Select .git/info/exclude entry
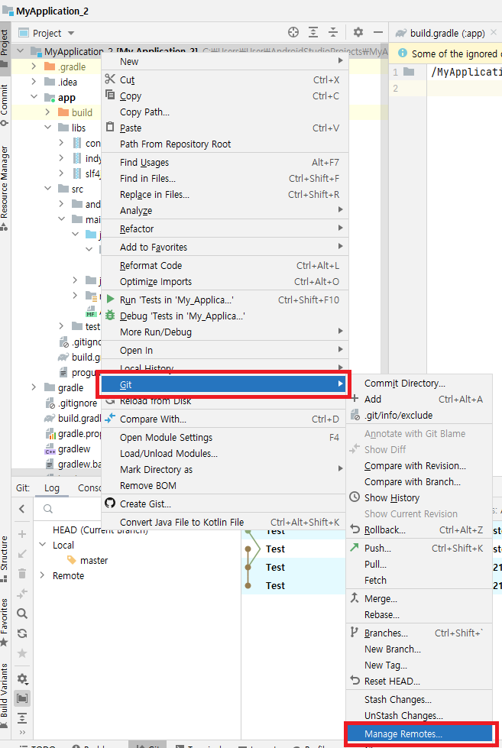The image size is (502, 748). 419,415
